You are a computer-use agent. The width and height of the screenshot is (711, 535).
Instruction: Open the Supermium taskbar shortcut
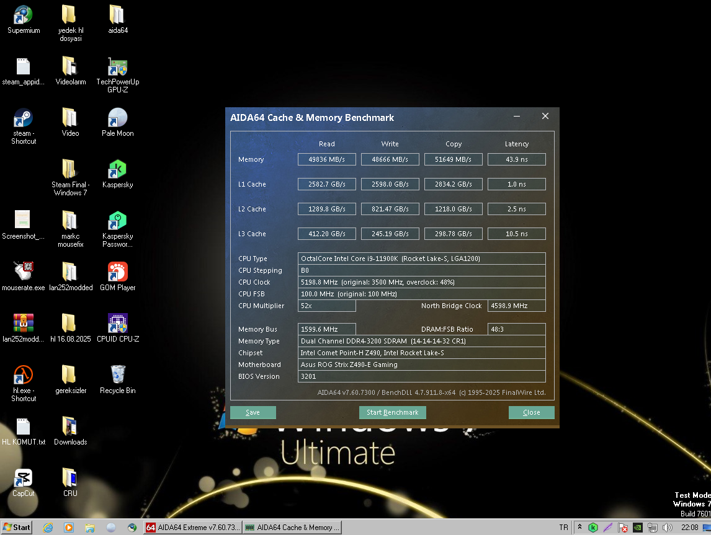point(132,528)
